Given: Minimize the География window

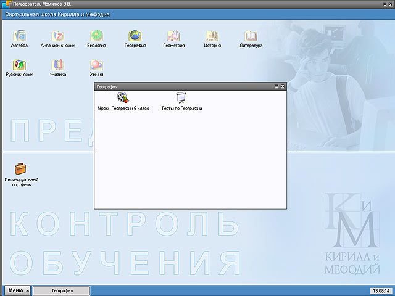Looking at the screenshot, I should tap(276, 87).
